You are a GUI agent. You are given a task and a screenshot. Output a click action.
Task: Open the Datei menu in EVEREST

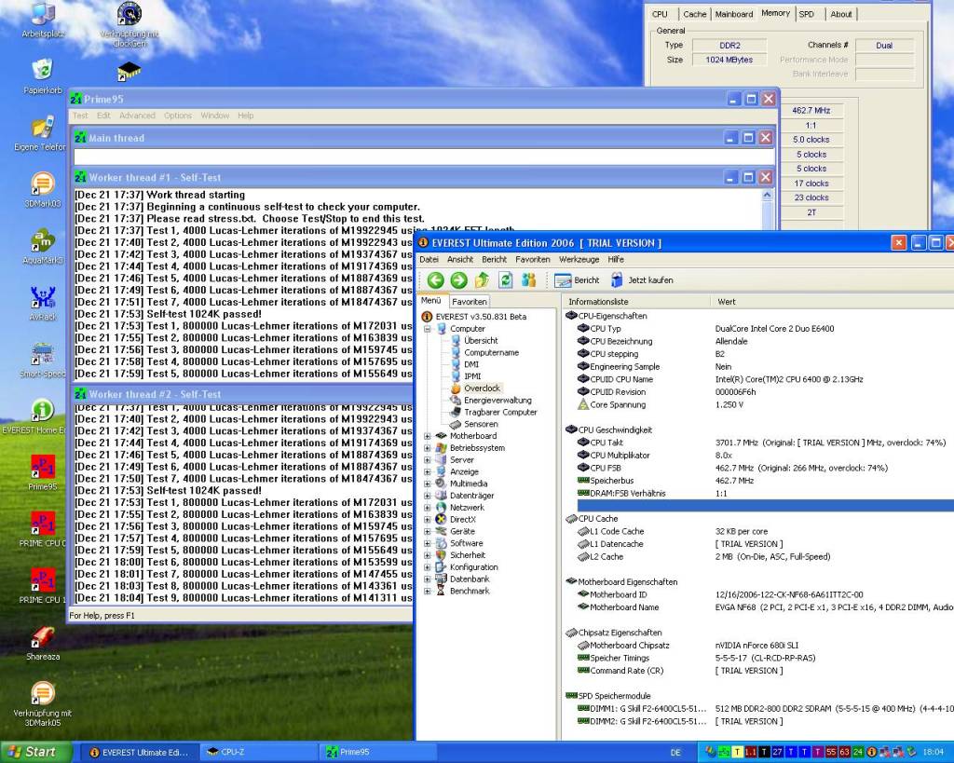point(429,259)
